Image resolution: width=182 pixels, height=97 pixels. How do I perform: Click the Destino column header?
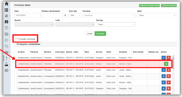pos(48,52)
